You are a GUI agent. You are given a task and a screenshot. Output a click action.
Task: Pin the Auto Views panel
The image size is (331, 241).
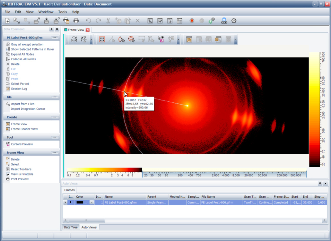coord(320,184)
